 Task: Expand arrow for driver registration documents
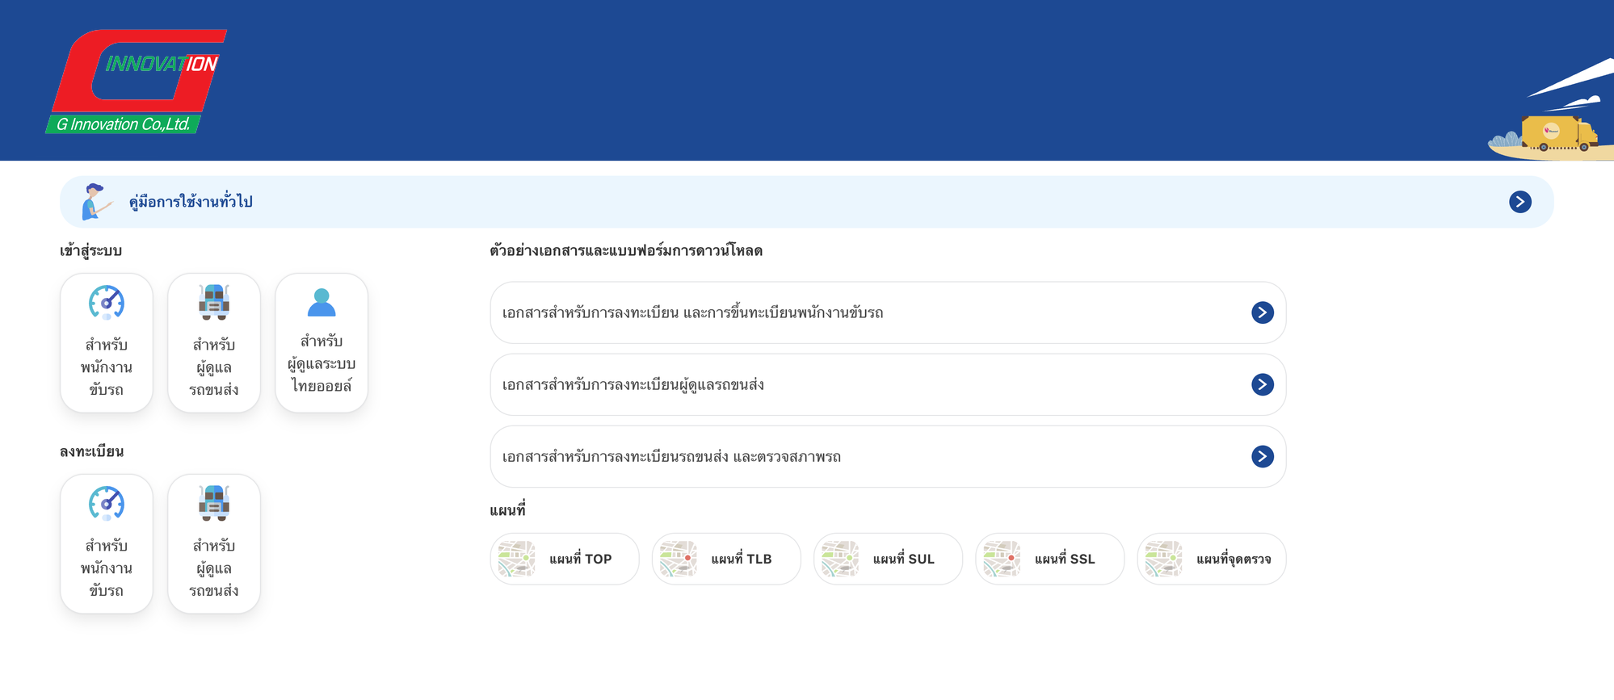click(x=1262, y=312)
